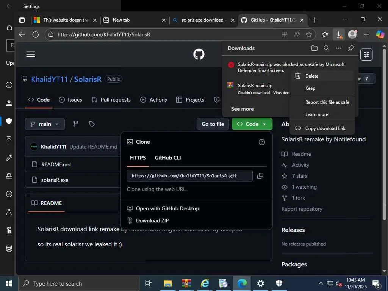Image resolution: width=388 pixels, height=291 pixels.
Task: Open the 7 stars link
Action: [299, 176]
